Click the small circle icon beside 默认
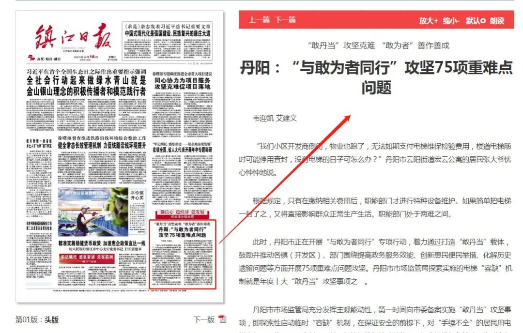This screenshot has height=333, width=523. [483, 20]
